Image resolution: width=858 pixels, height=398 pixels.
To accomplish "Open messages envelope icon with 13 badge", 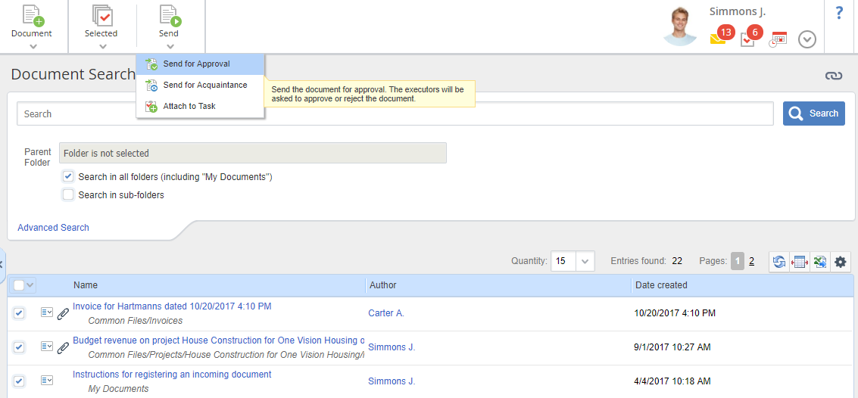I will click(718, 39).
